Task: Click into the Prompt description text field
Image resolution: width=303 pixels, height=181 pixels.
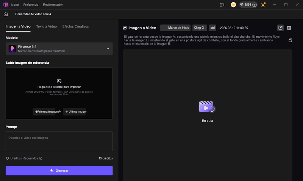Action: [59, 141]
